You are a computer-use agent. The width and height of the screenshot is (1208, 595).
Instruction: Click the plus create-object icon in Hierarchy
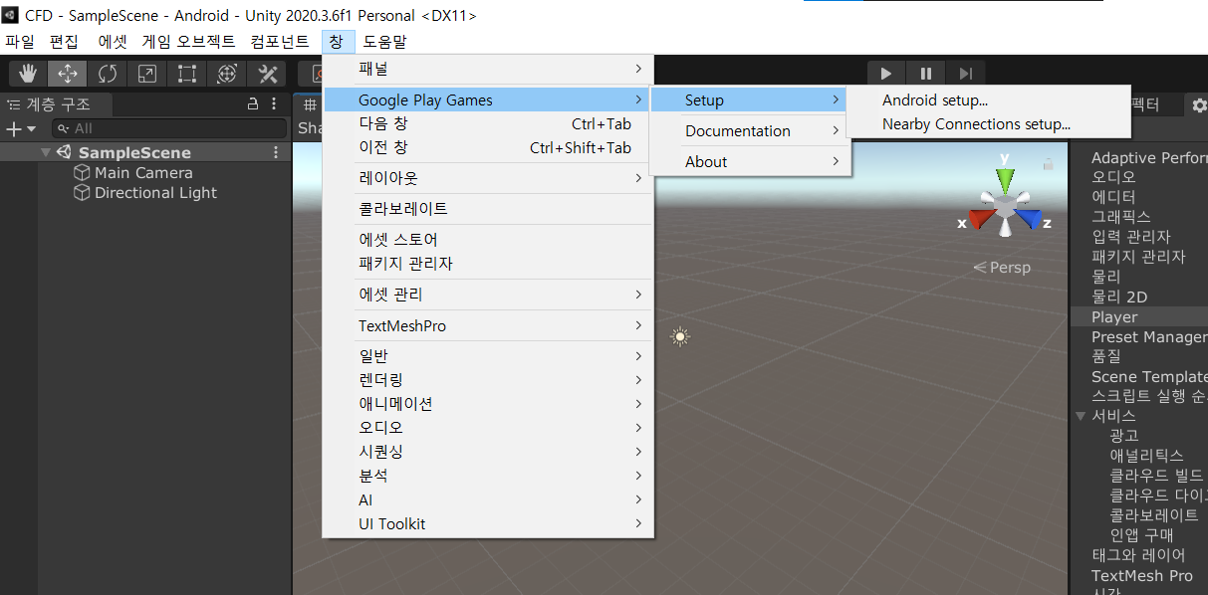pyautogui.click(x=14, y=128)
